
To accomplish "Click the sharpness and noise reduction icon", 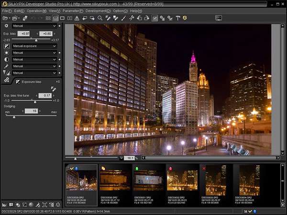I will coord(7,73).
